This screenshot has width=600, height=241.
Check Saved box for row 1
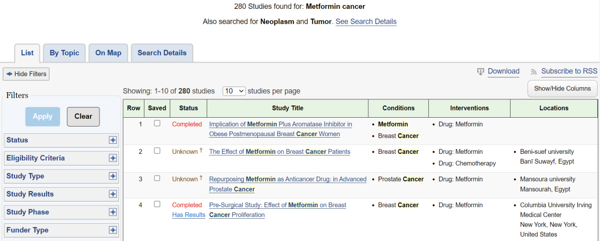point(157,124)
